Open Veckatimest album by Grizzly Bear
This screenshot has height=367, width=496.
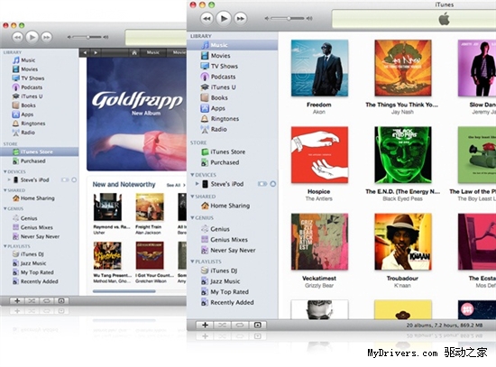click(x=319, y=242)
